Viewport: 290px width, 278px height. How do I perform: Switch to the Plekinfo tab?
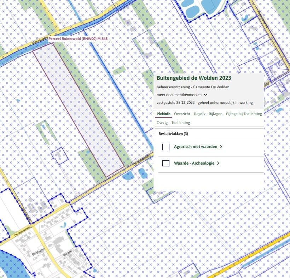[163, 114]
